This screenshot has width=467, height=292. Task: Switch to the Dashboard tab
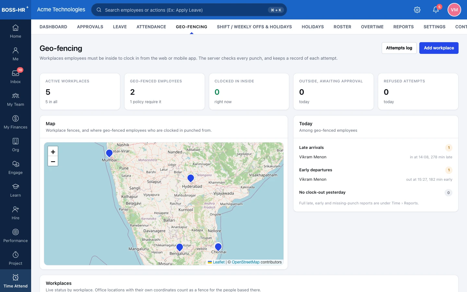pyautogui.click(x=53, y=27)
